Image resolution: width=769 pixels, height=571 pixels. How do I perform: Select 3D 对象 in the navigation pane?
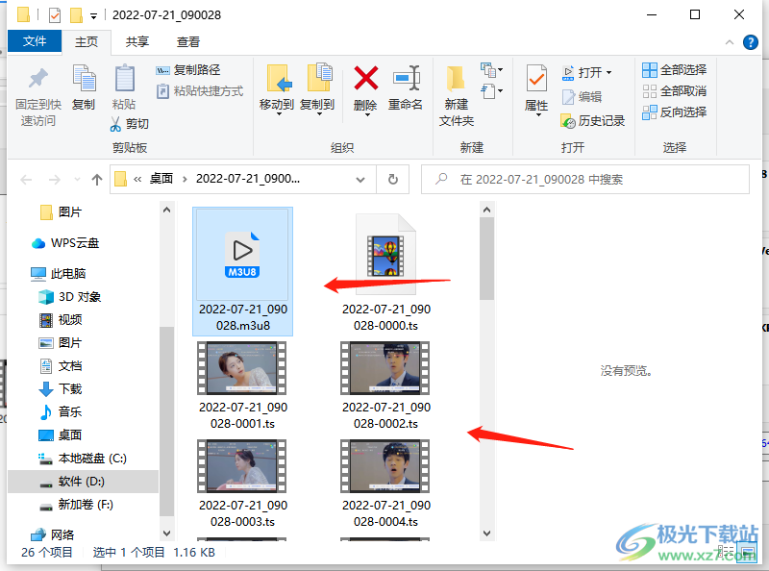(70, 297)
